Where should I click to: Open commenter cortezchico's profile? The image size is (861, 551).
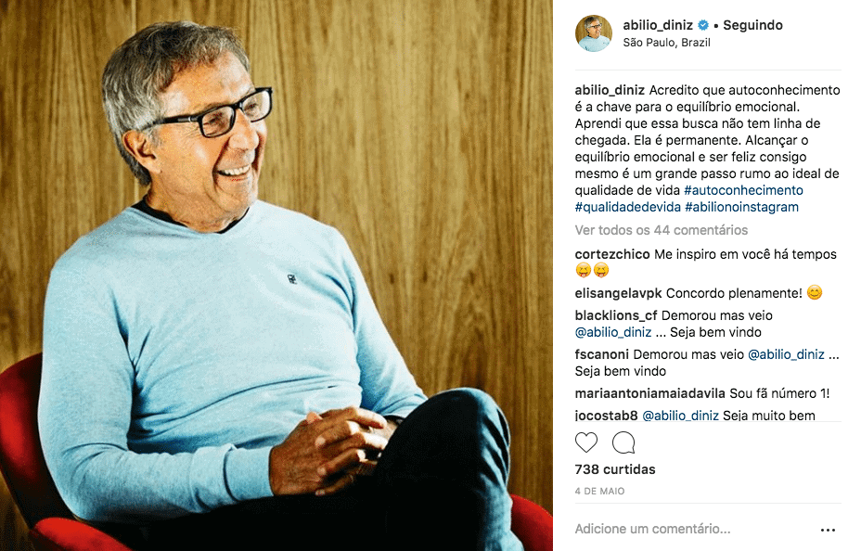612,254
